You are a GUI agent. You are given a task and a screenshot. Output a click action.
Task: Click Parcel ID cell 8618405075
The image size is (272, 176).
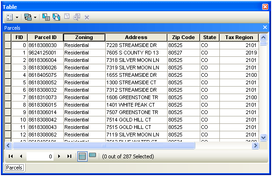coord(46,75)
